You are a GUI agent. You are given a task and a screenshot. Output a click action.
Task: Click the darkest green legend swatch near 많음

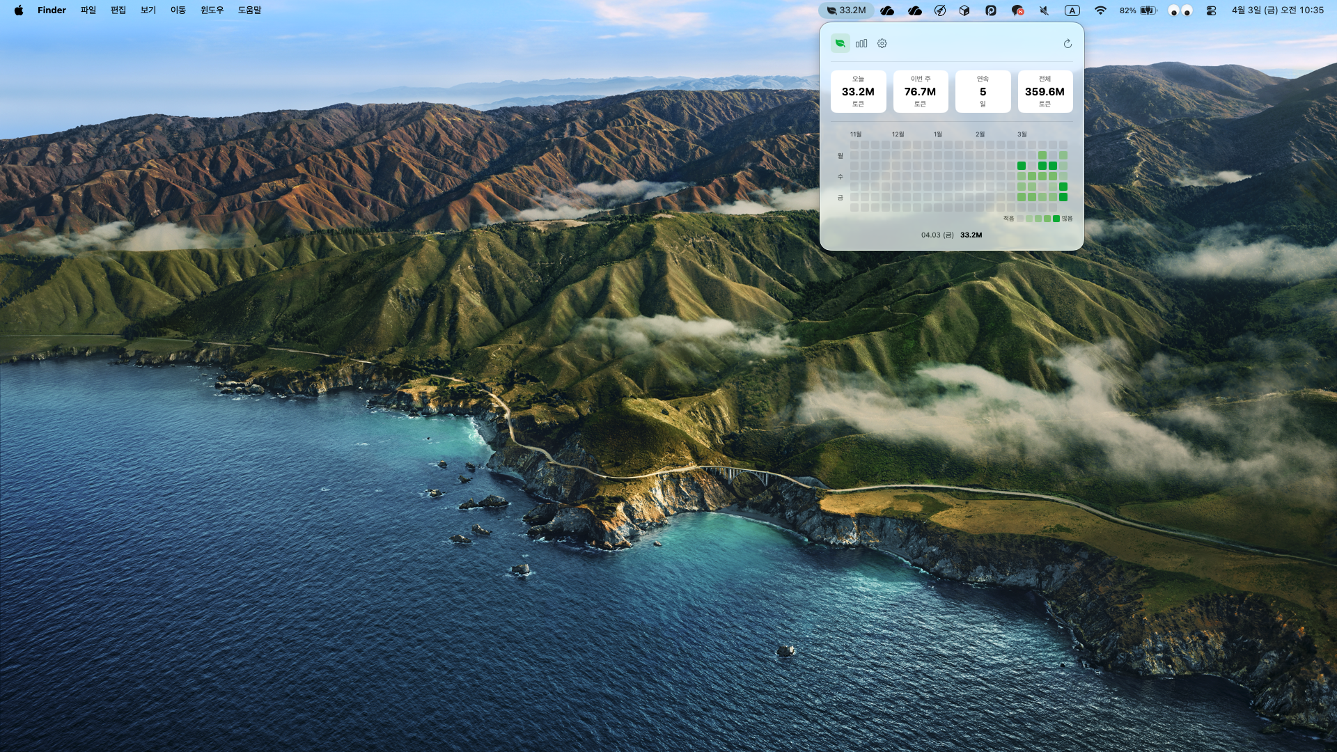point(1056,219)
